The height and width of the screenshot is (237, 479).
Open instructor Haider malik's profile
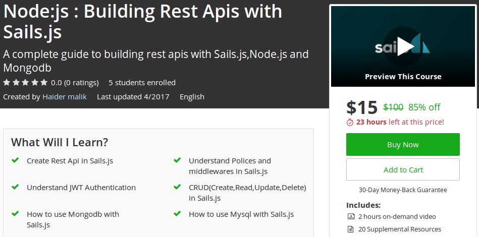(x=65, y=96)
